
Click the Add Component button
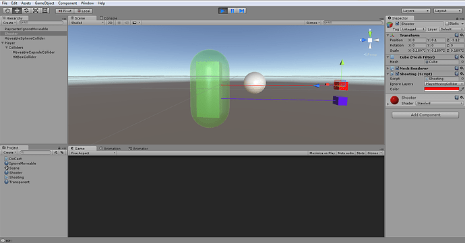click(425, 115)
